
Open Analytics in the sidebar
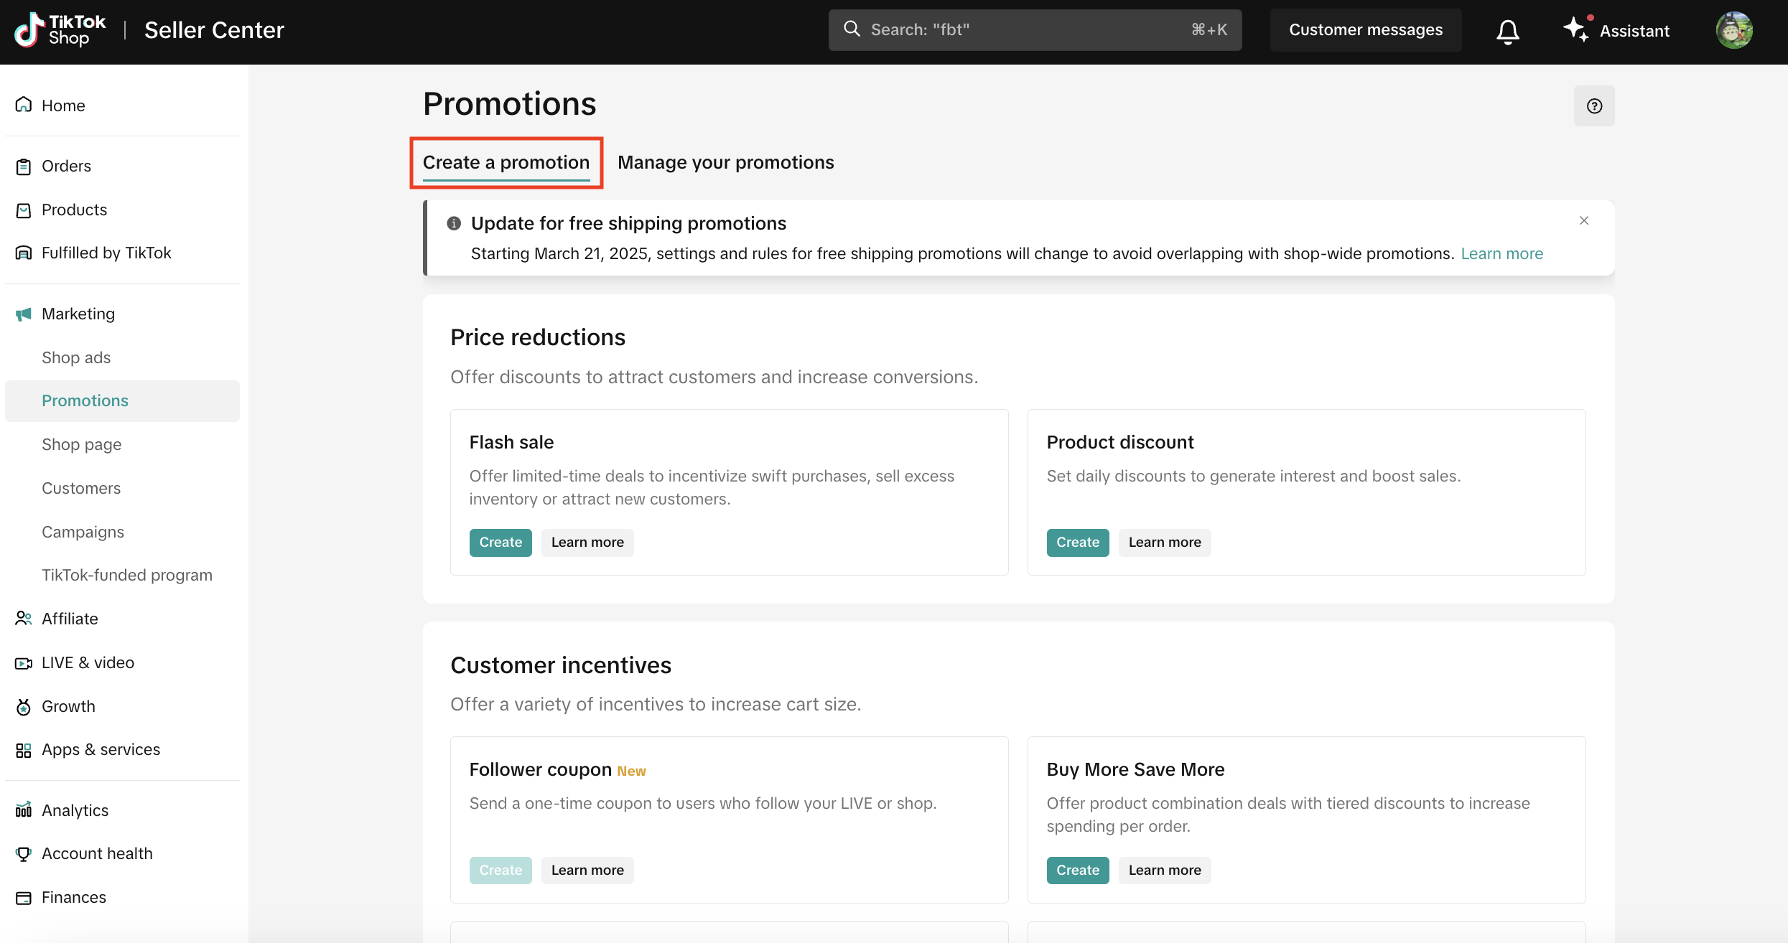[75, 810]
